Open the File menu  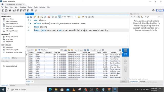coord(2,7)
